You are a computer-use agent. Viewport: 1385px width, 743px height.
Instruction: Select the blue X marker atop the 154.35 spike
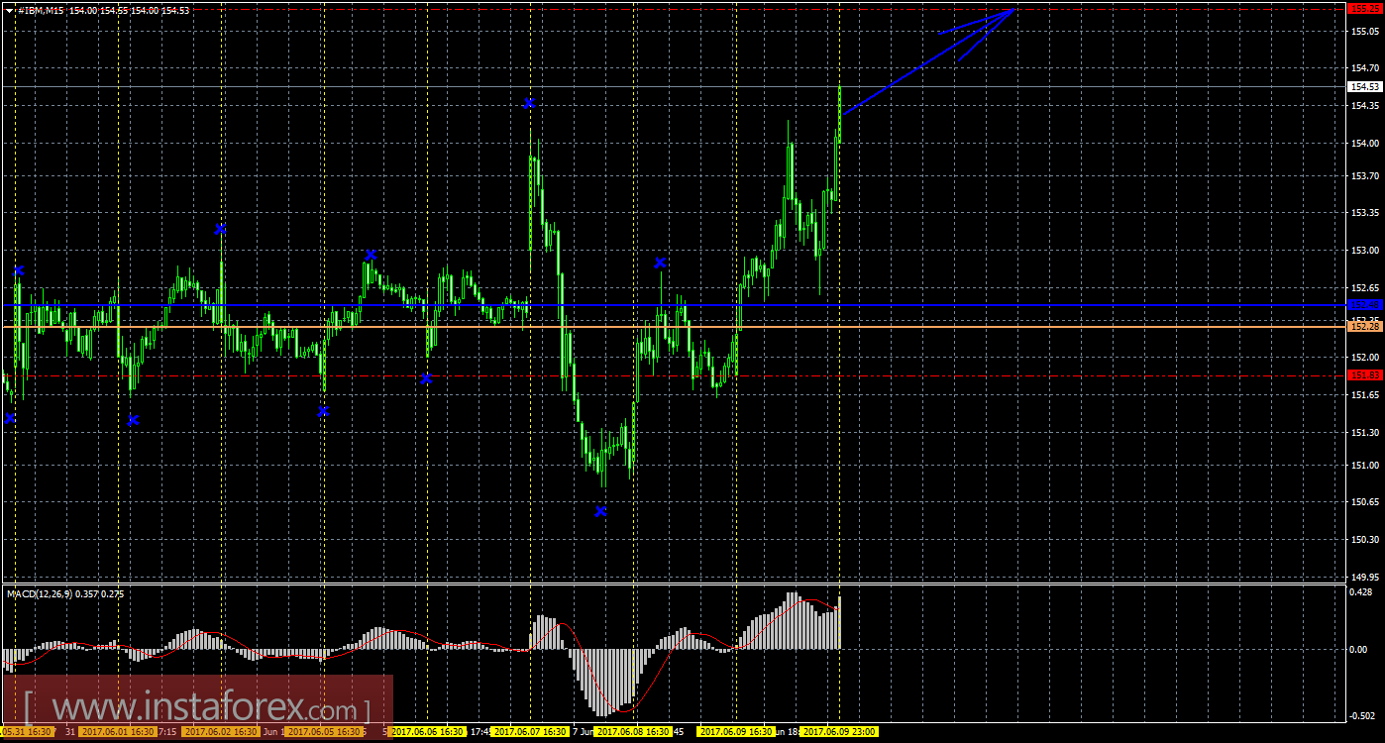pos(530,103)
